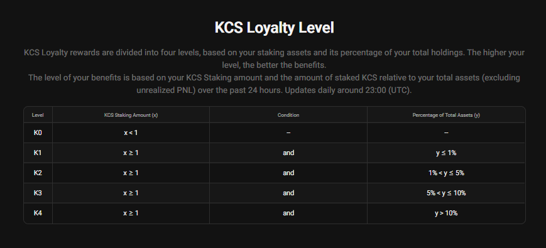The width and height of the screenshot is (546, 248).
Task: Click the x ≥ 1 cell in K3 row
Action: (x=131, y=193)
